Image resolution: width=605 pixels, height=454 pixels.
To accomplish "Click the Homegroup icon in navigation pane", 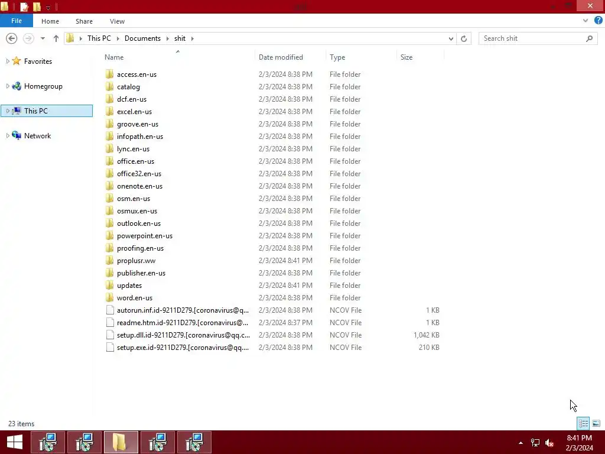I will [16, 86].
